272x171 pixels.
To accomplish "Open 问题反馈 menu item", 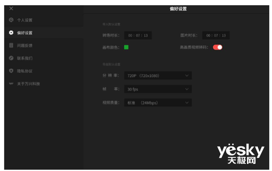I will pyautogui.click(x=44, y=45).
